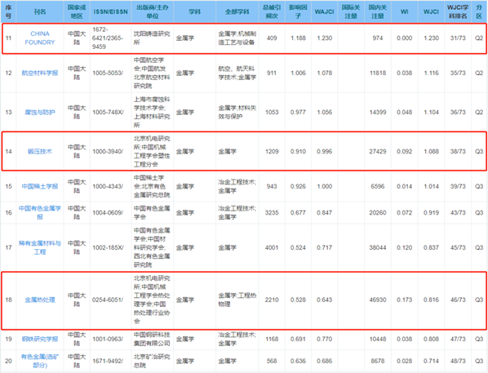Click the WJCI学科排名 column header

tap(458, 11)
